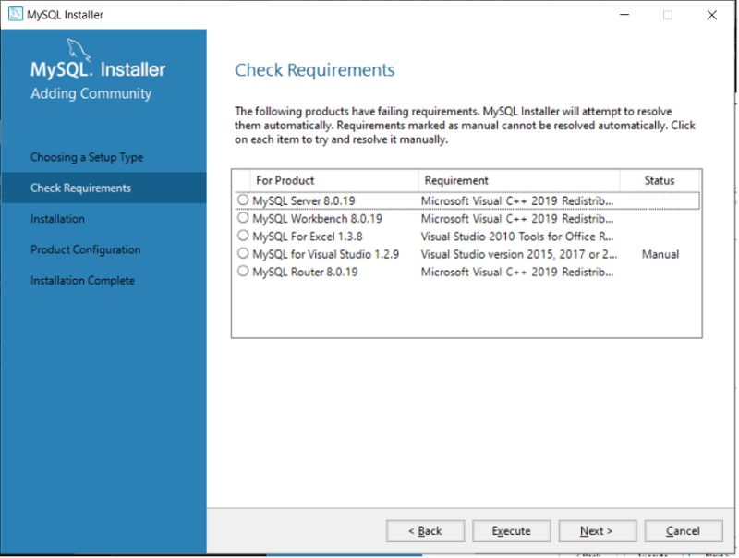Select the radio circle for MySQL For Excel 1.3.8
The height and width of the screenshot is (558, 739).
tap(242, 236)
